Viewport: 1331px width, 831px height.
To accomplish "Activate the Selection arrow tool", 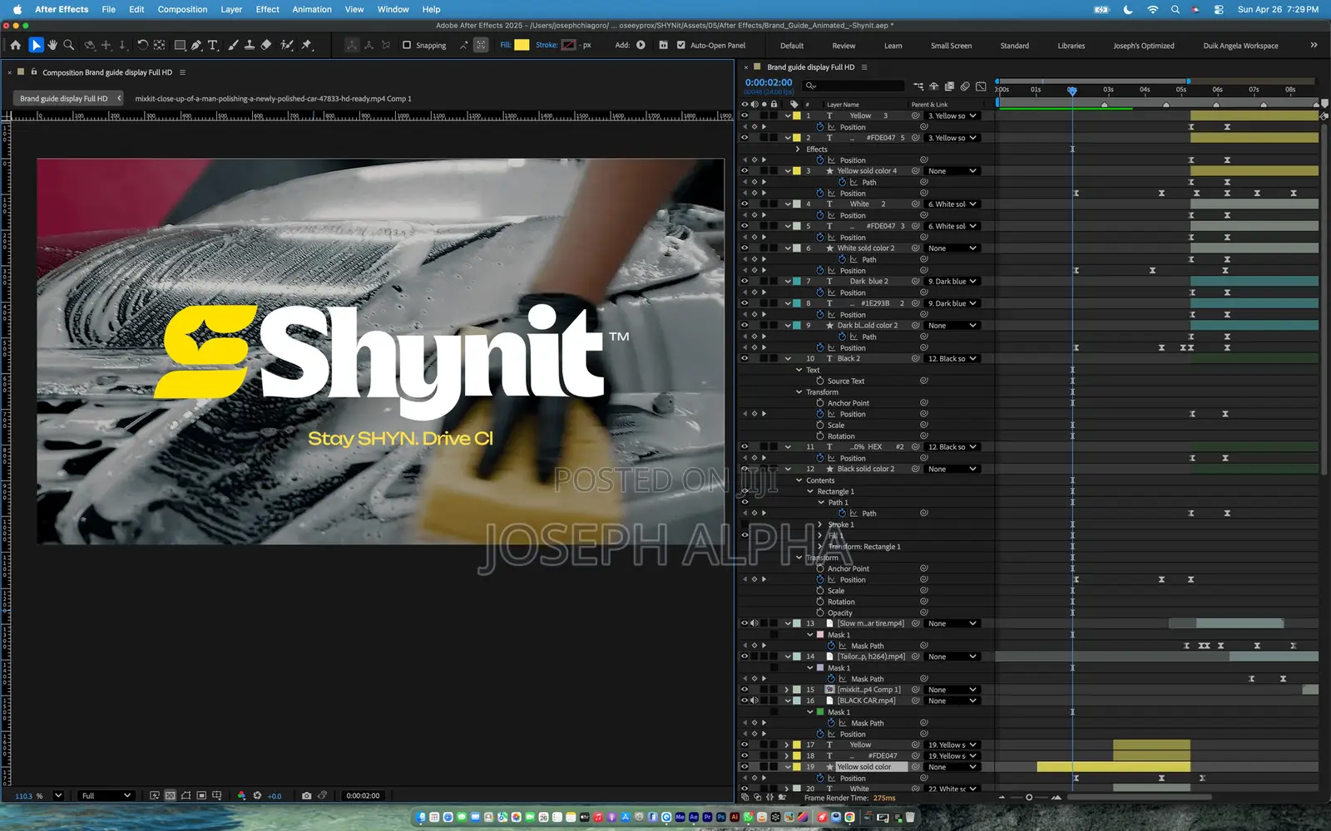I will (x=36, y=45).
